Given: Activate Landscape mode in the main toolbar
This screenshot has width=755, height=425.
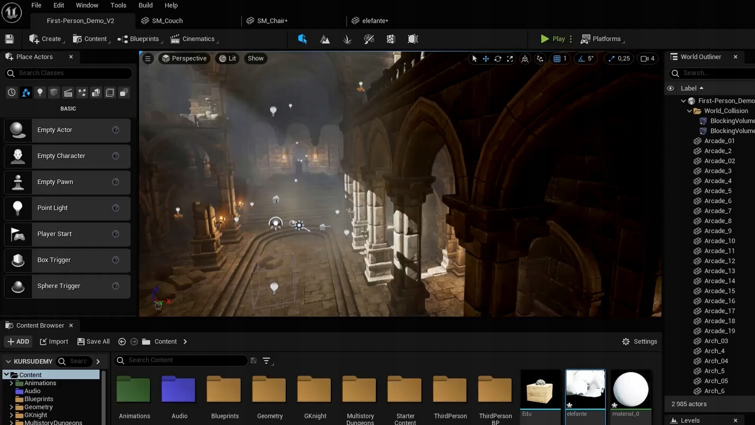Looking at the screenshot, I should pyautogui.click(x=325, y=39).
